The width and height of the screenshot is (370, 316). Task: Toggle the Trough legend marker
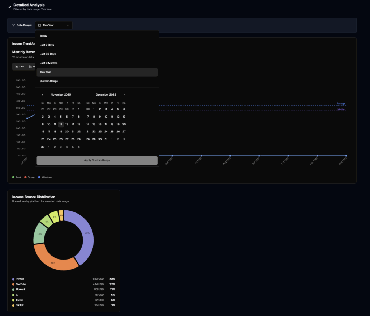pos(25,177)
